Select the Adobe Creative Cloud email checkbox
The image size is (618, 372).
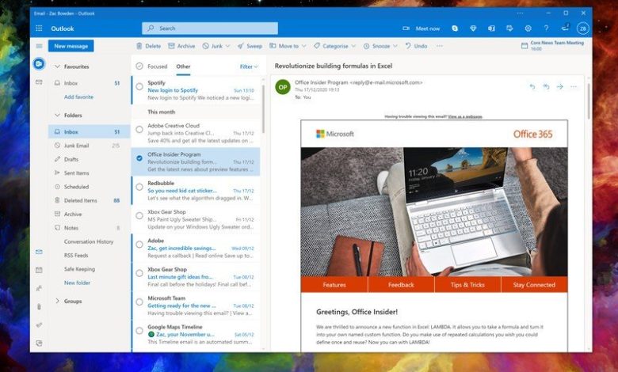click(139, 129)
